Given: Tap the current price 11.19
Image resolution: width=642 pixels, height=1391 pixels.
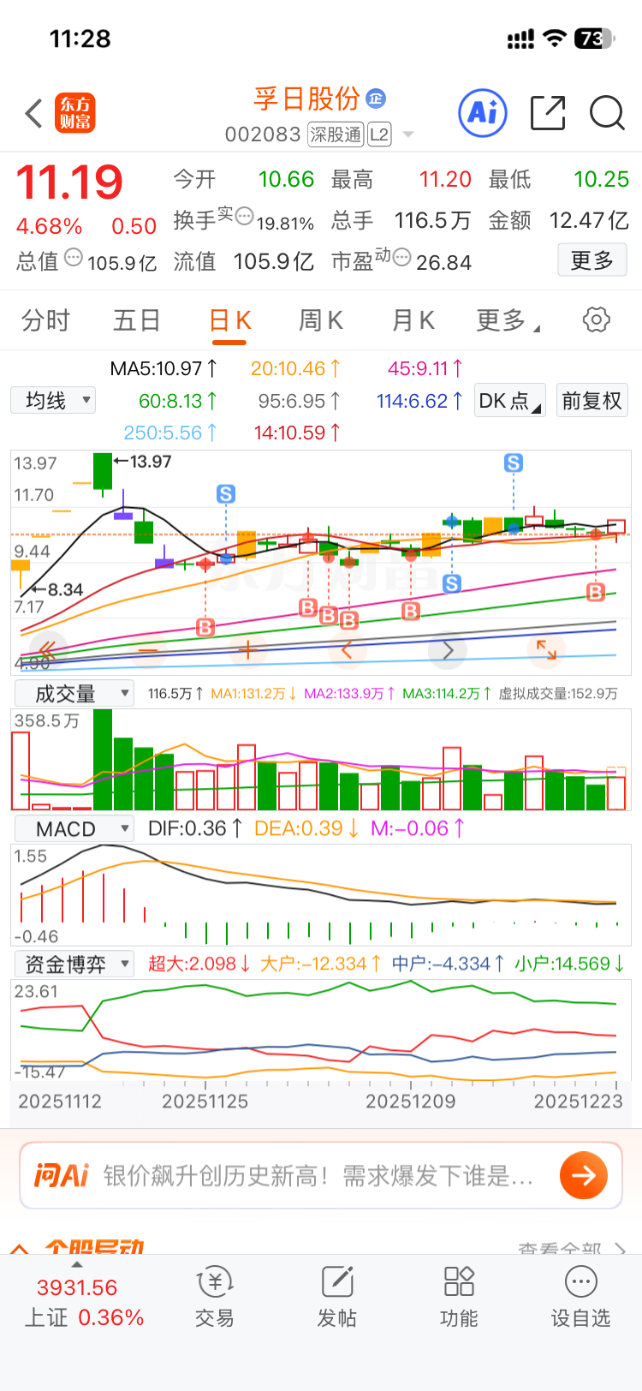Looking at the screenshot, I should pos(69,182).
